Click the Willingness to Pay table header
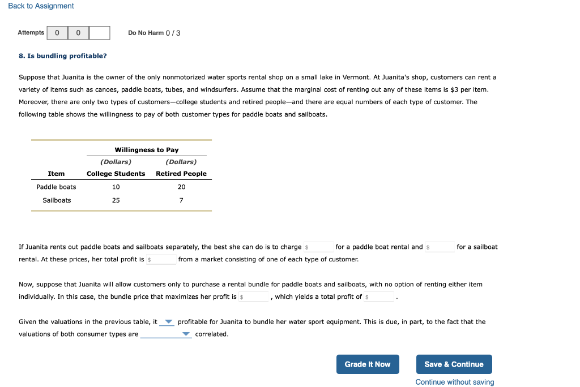The width and height of the screenshot is (580, 387). coord(147,149)
